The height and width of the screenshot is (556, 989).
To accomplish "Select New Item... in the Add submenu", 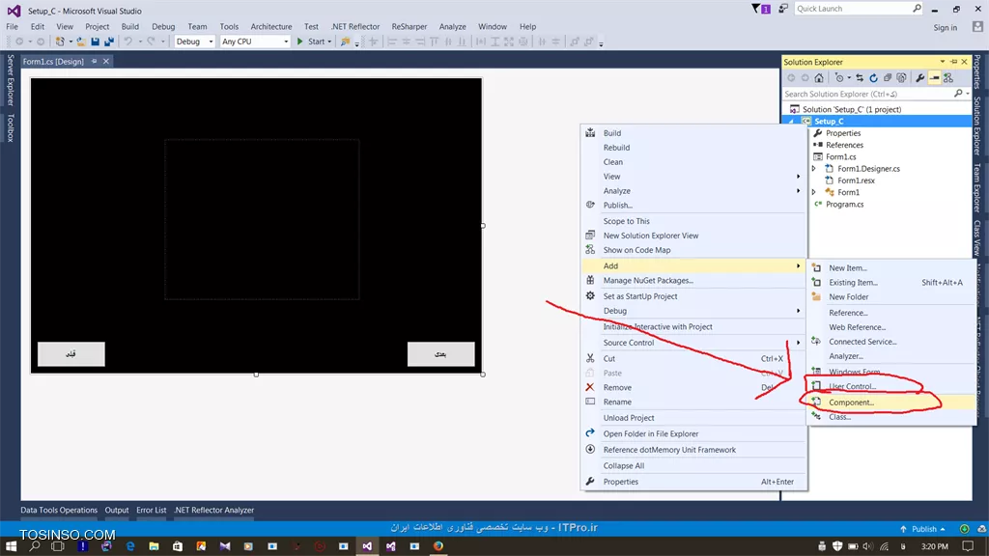I will (x=891, y=268).
